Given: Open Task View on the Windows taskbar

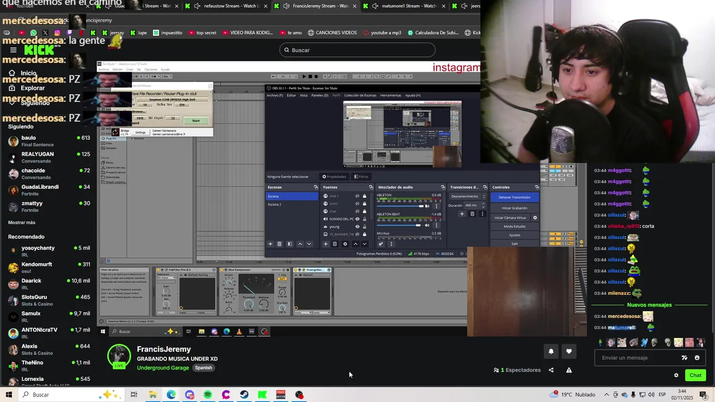Looking at the screenshot, I should click(x=134, y=395).
